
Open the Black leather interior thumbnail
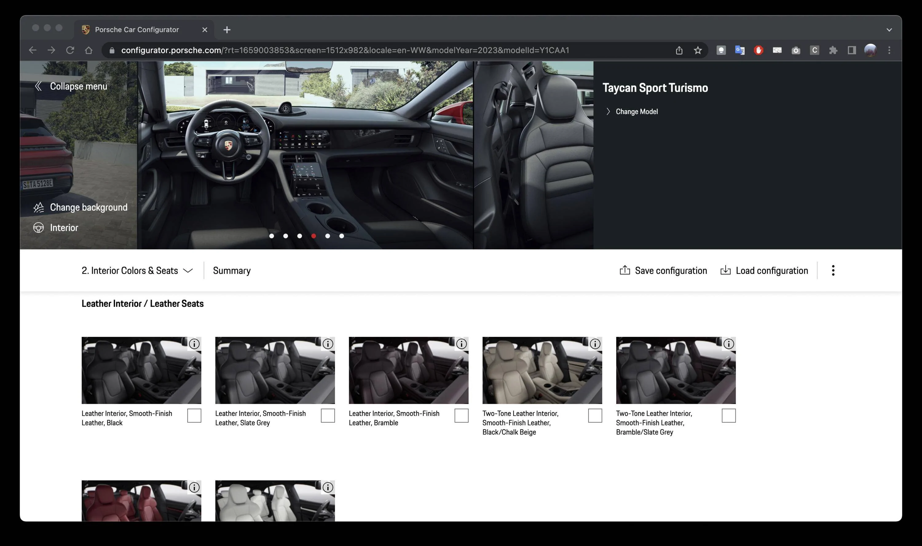[x=141, y=370]
